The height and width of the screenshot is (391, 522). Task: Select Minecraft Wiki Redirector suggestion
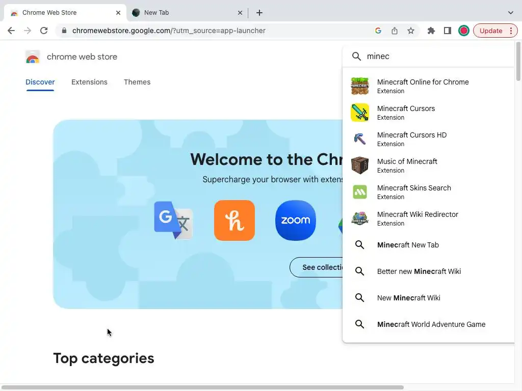pyautogui.click(x=428, y=218)
